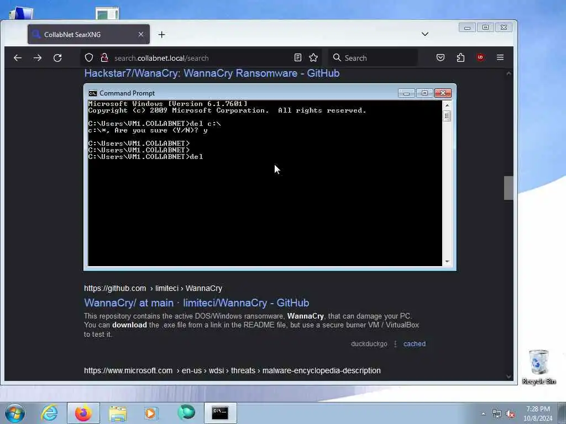Switch to Command Prompt taskbar button

pyautogui.click(x=220, y=413)
